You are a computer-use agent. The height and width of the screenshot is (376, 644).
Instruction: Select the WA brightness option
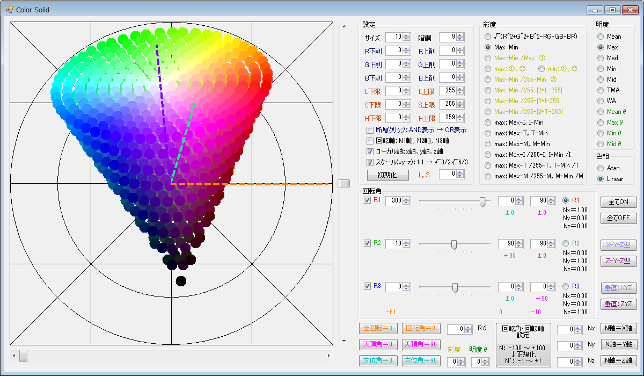tap(601, 101)
